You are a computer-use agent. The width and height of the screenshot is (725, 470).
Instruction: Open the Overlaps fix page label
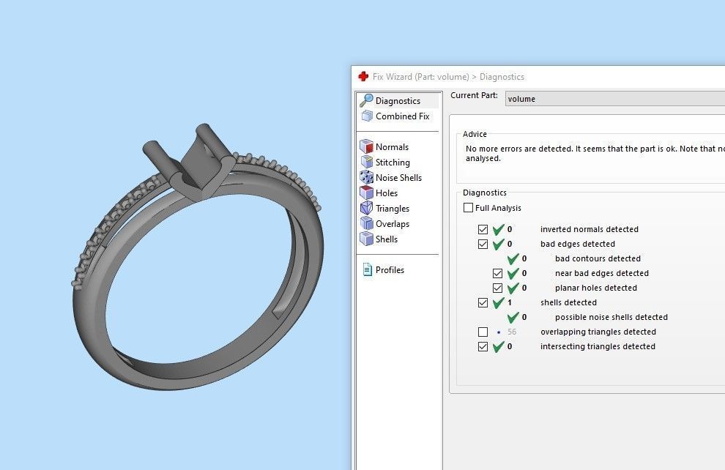click(393, 224)
